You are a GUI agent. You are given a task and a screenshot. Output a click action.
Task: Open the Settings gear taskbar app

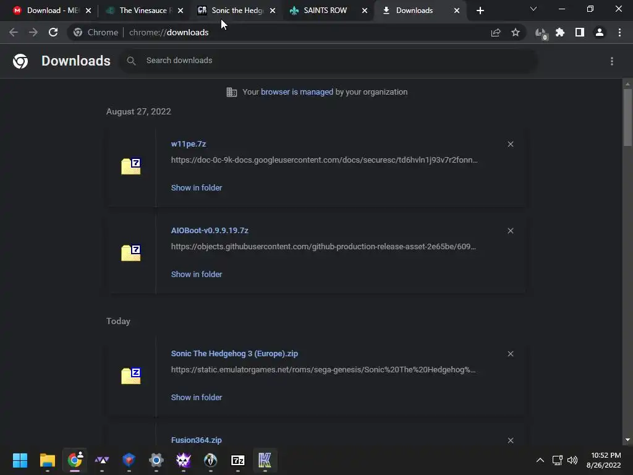coord(156,460)
